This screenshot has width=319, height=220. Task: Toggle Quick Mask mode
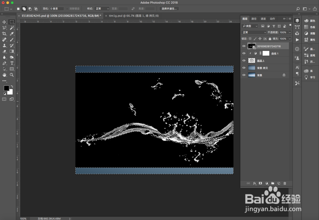(4, 99)
